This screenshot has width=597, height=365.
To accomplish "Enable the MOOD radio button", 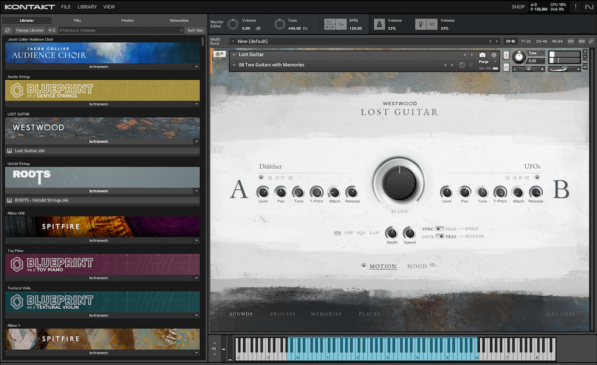I will [433, 266].
